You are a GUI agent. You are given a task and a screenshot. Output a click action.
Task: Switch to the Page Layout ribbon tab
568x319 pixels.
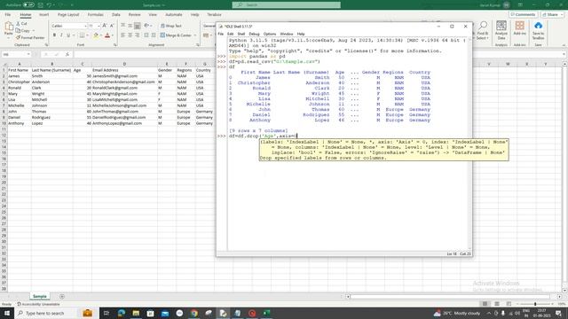tap(68, 14)
